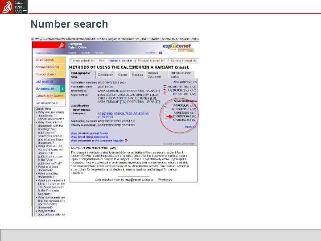Image resolution: width=321 pixels, height=241 pixels.
Task: Click Next in result list
Action: point(186,61)
